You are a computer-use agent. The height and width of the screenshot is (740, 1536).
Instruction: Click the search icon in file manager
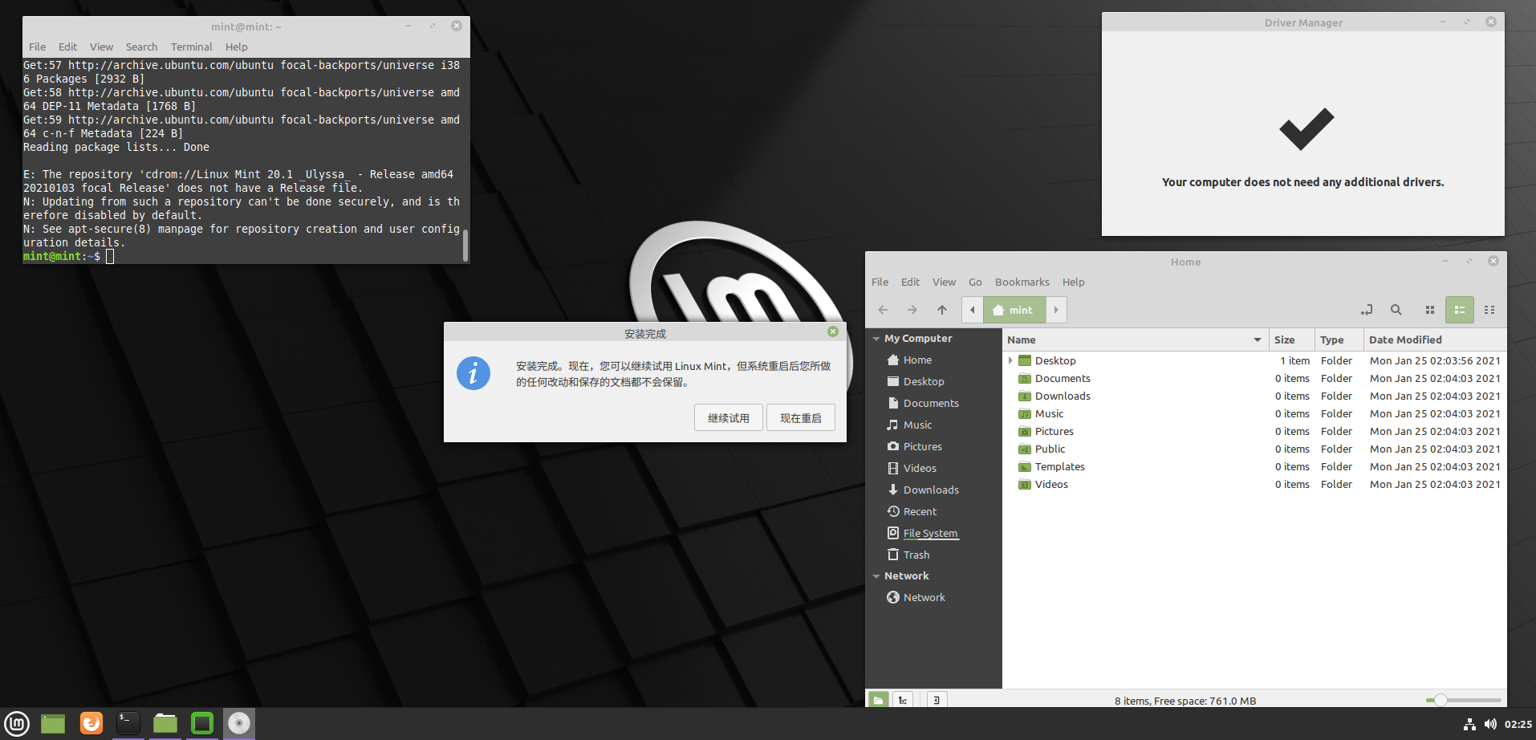pyautogui.click(x=1396, y=310)
